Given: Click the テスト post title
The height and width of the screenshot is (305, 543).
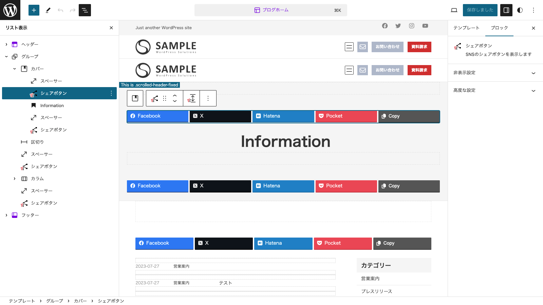Looking at the screenshot, I should pyautogui.click(x=225, y=283).
